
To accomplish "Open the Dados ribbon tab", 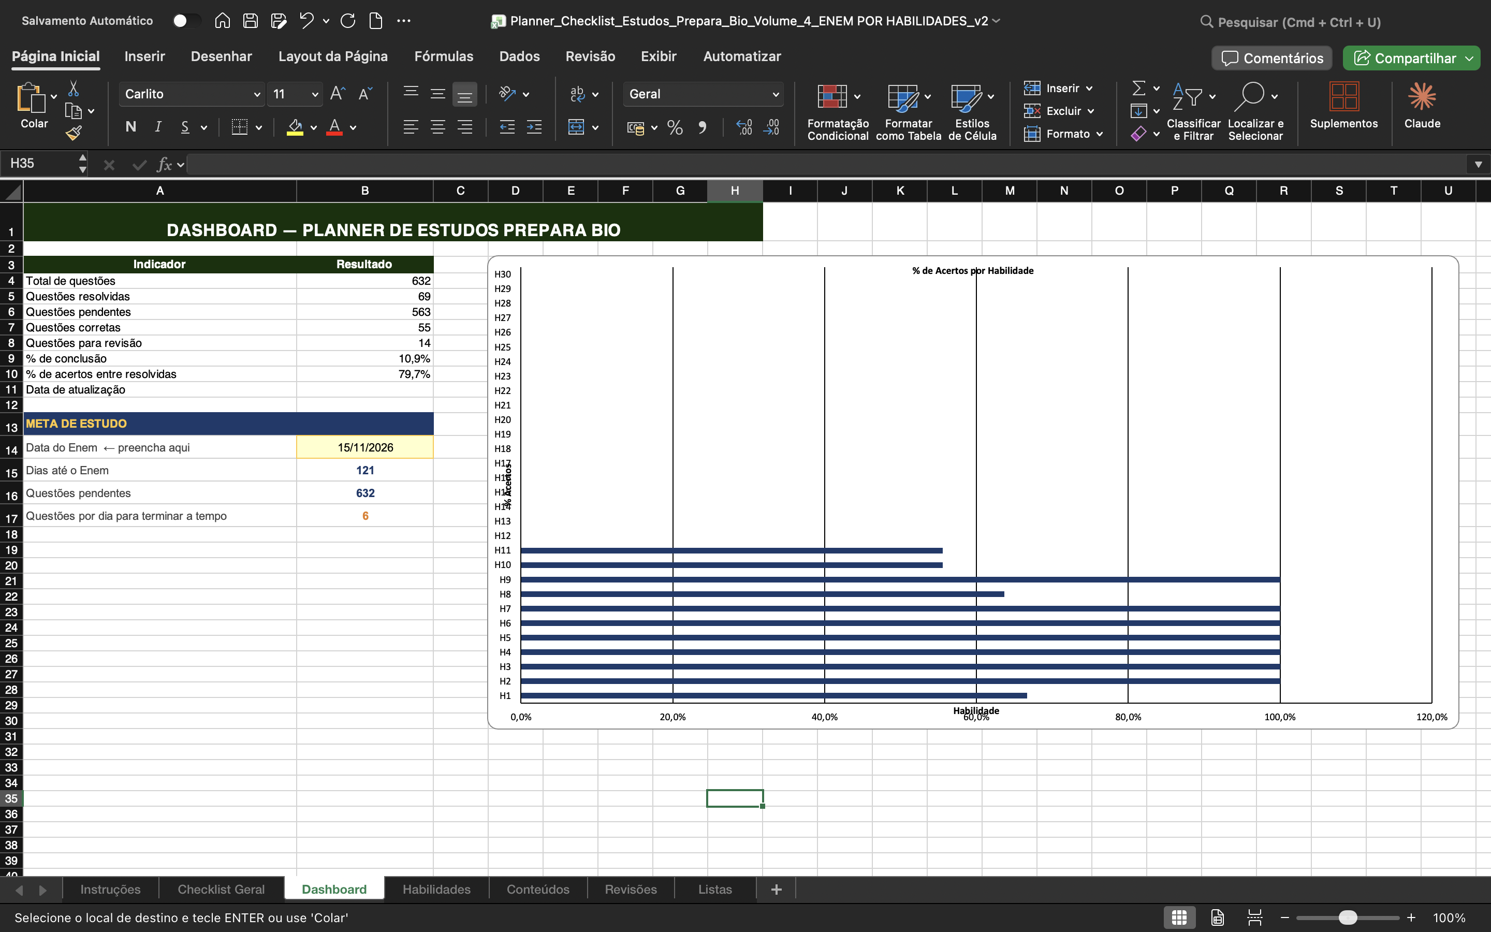I will pyautogui.click(x=519, y=56).
